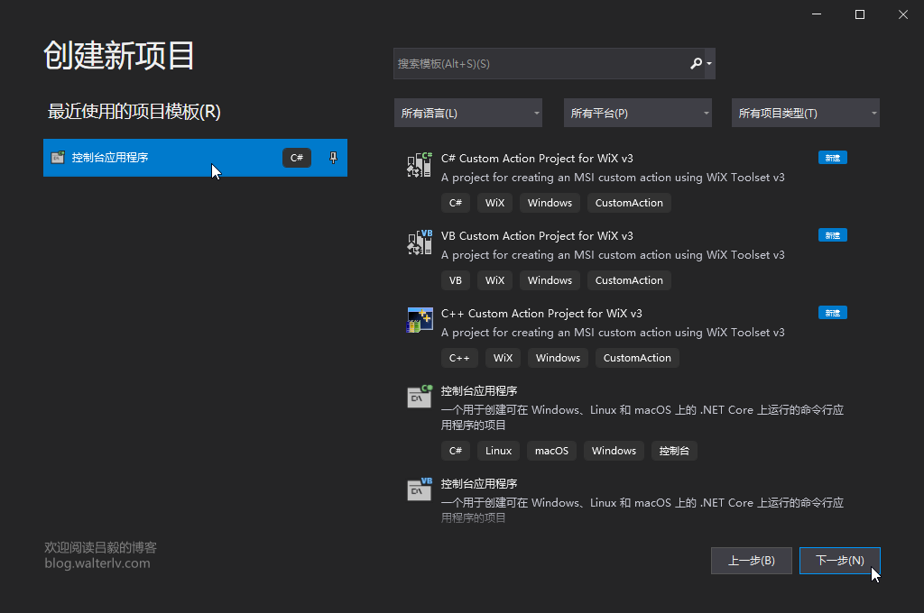Toggle the pin on recent console app template

coord(332,158)
